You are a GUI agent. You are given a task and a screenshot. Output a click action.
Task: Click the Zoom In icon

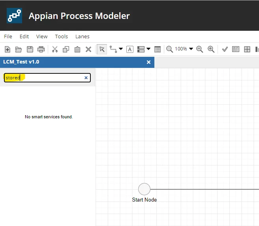tap(211, 49)
